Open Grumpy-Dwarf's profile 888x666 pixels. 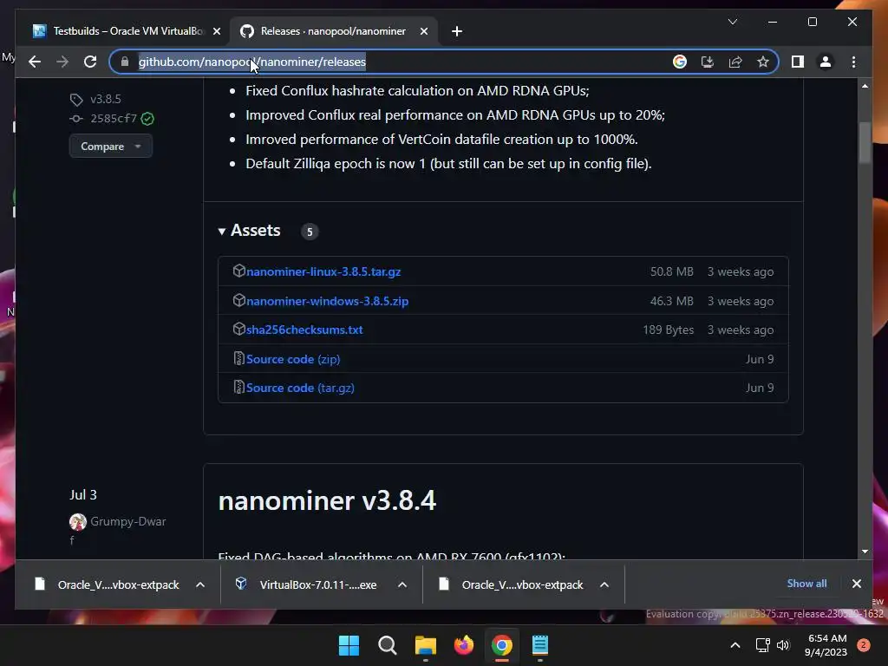(x=128, y=521)
